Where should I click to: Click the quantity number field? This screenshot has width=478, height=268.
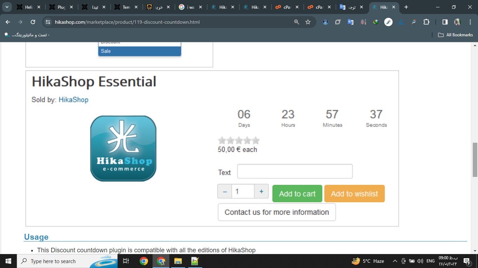[x=243, y=192]
